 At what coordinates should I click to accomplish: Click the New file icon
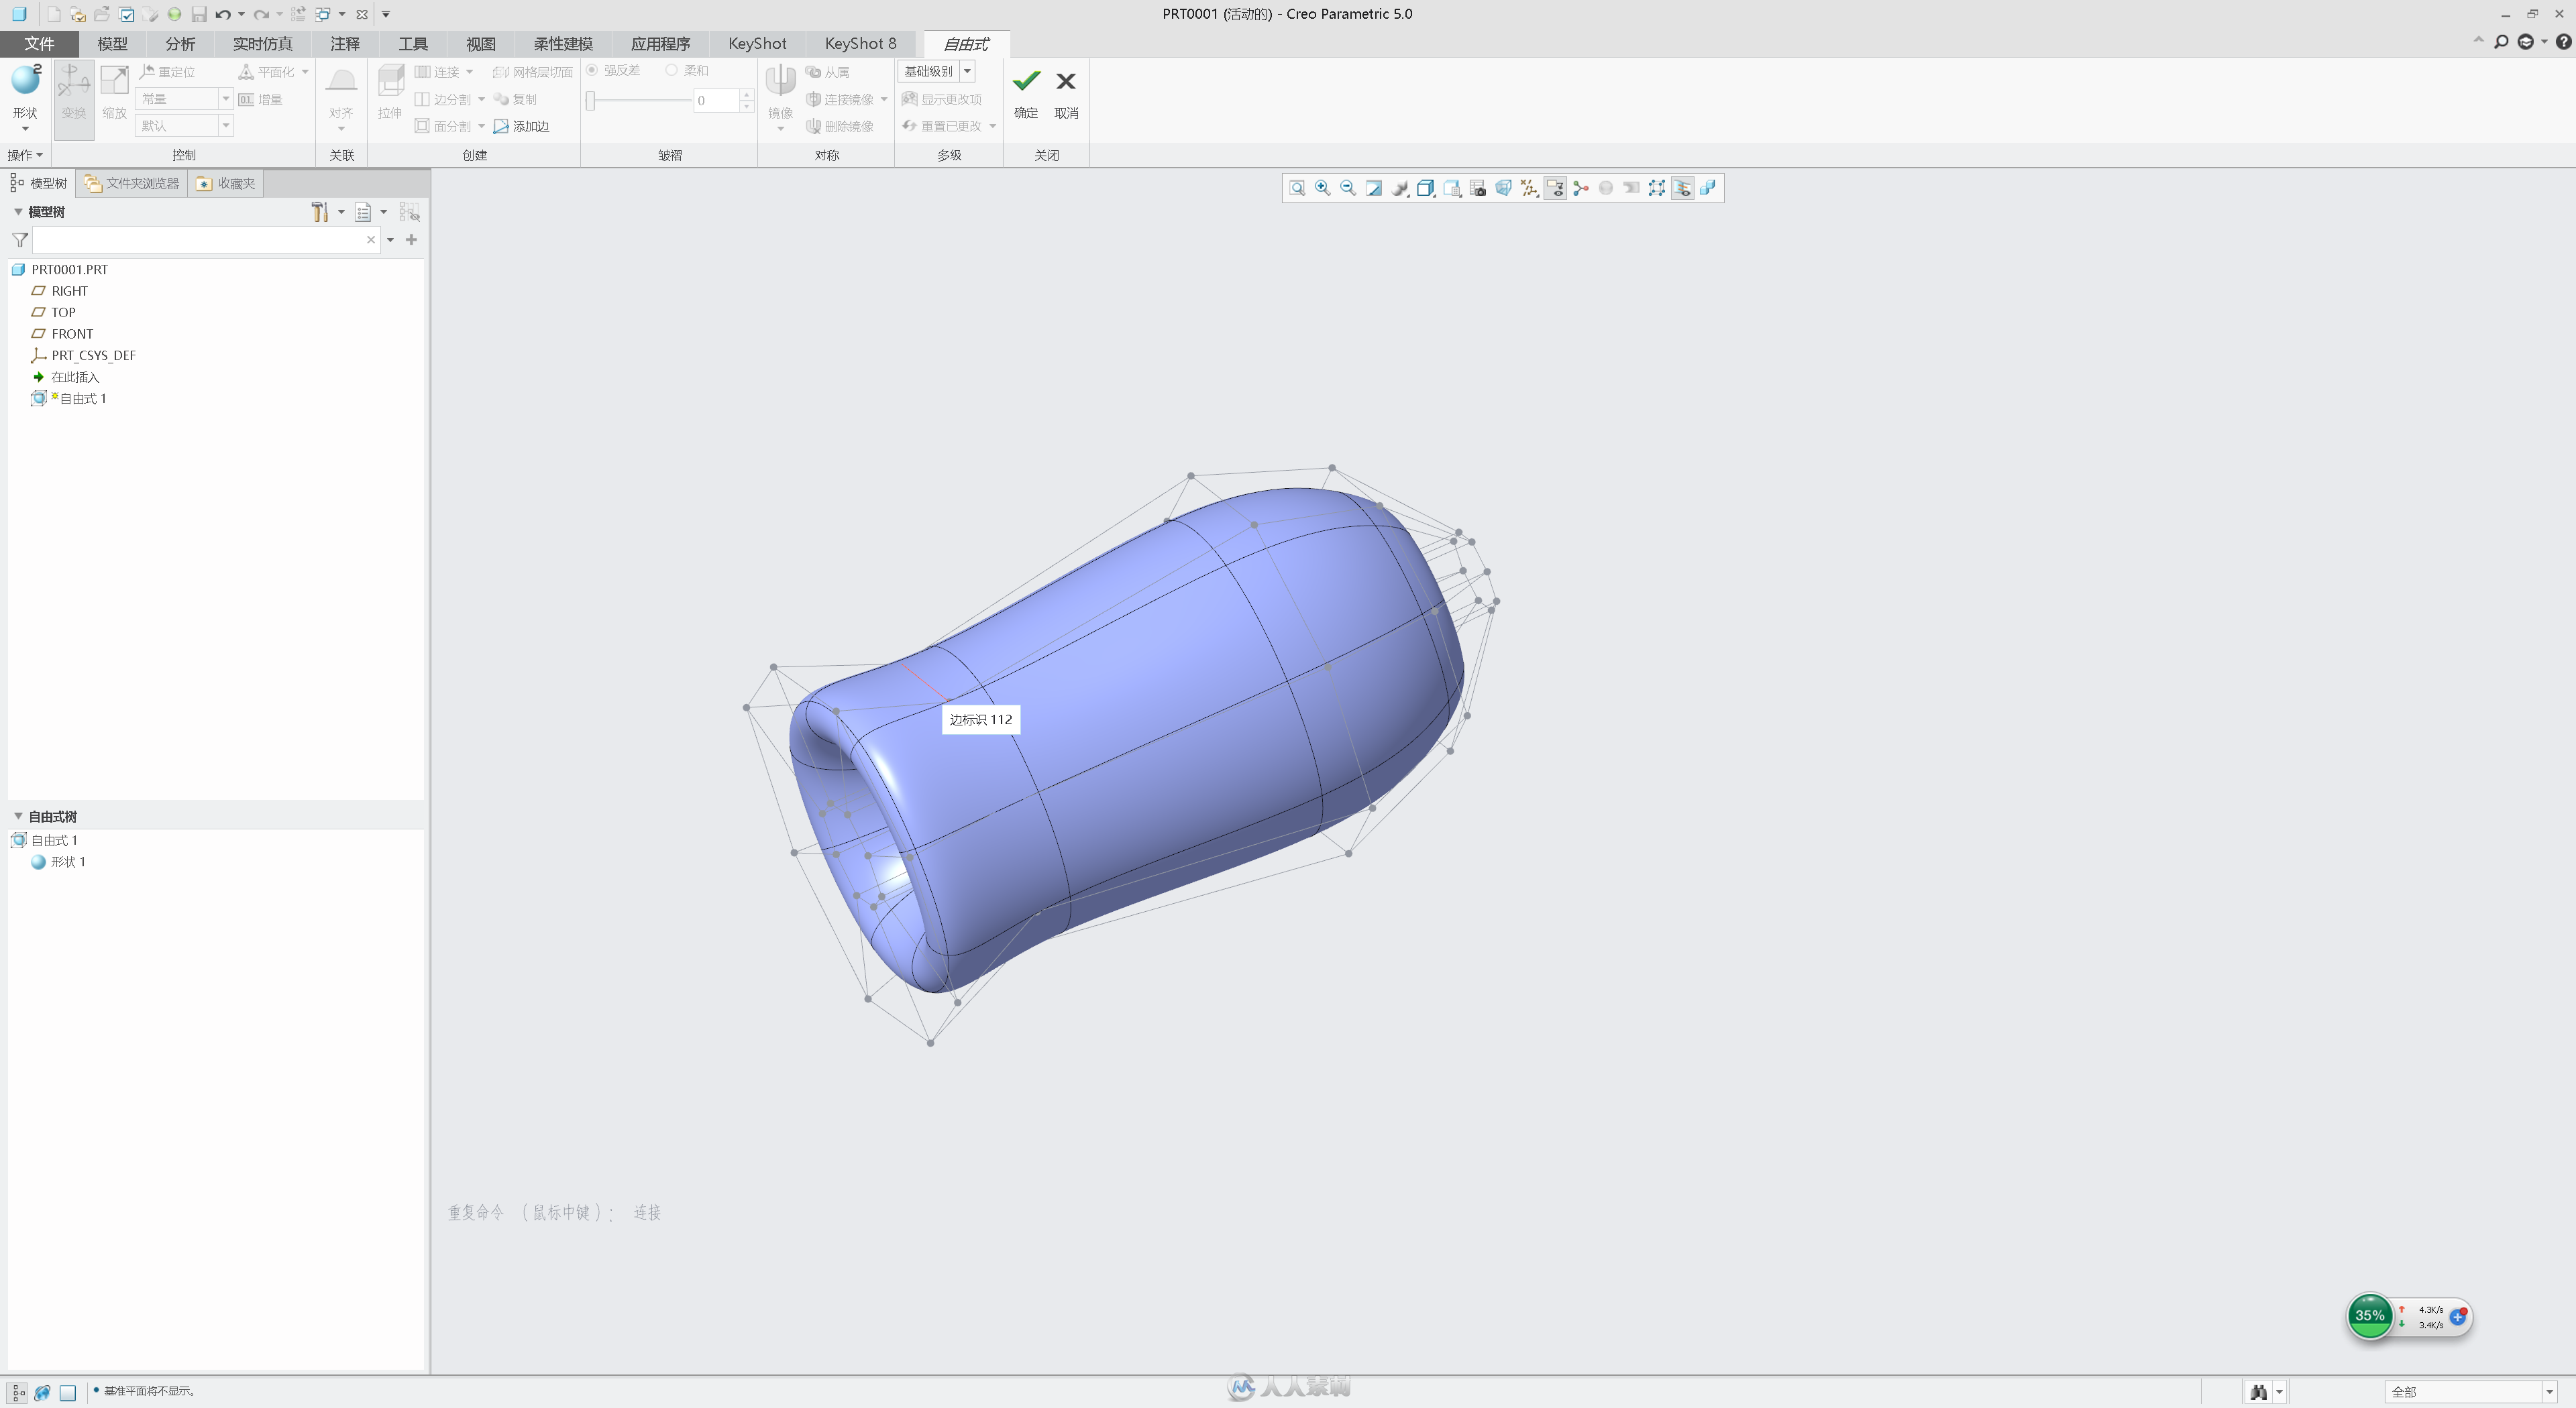[53, 14]
